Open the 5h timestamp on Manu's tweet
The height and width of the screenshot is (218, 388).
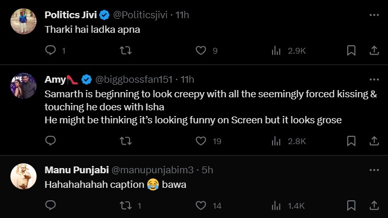click(x=207, y=170)
